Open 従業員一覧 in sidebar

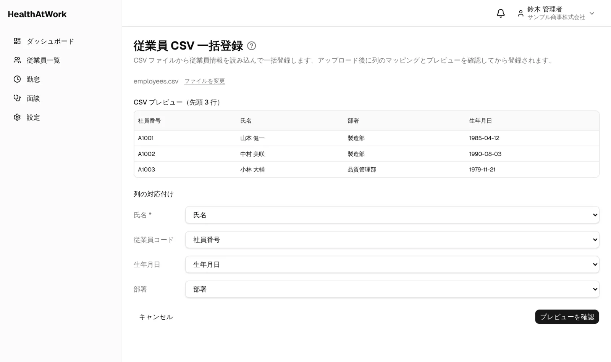(x=43, y=60)
